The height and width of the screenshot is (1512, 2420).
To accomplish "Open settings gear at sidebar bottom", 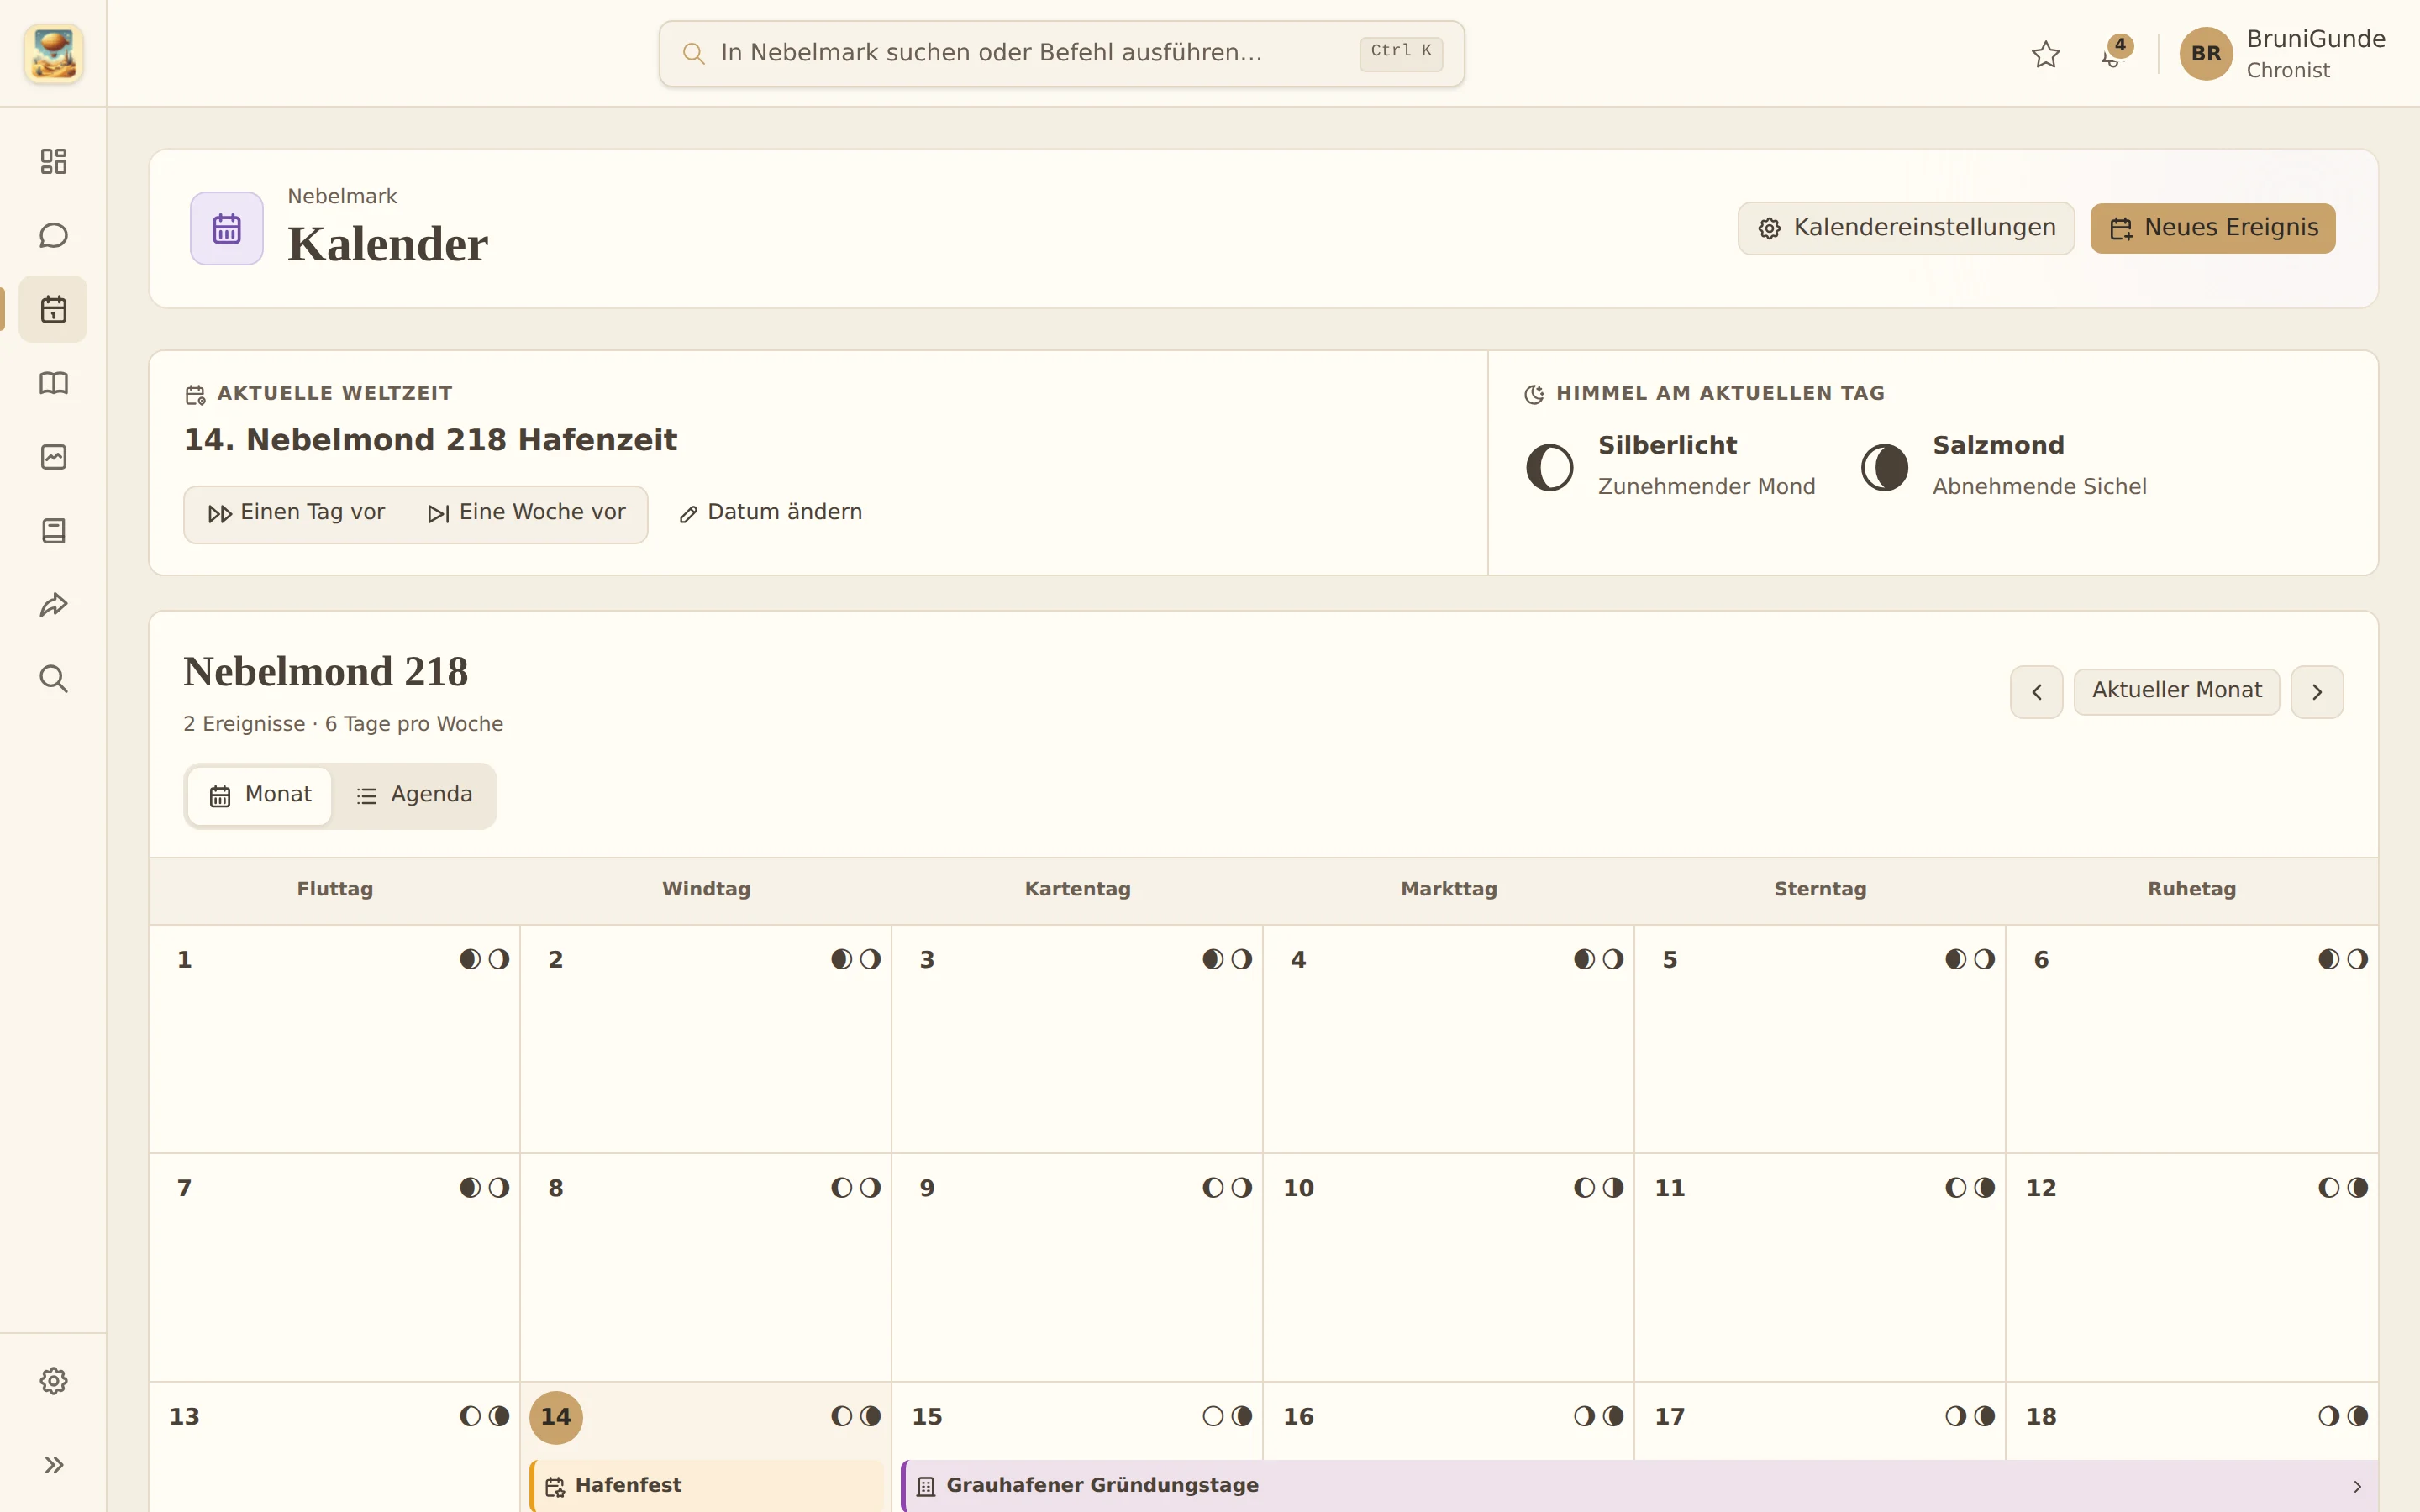I will pos(53,1381).
